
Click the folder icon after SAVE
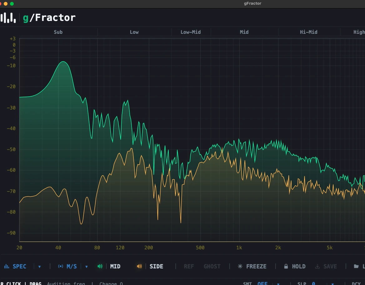(x=356, y=266)
